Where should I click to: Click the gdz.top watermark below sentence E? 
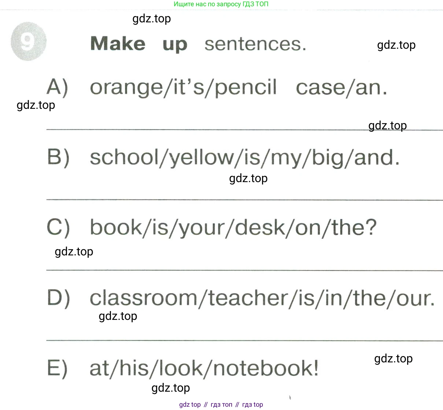click(x=171, y=388)
